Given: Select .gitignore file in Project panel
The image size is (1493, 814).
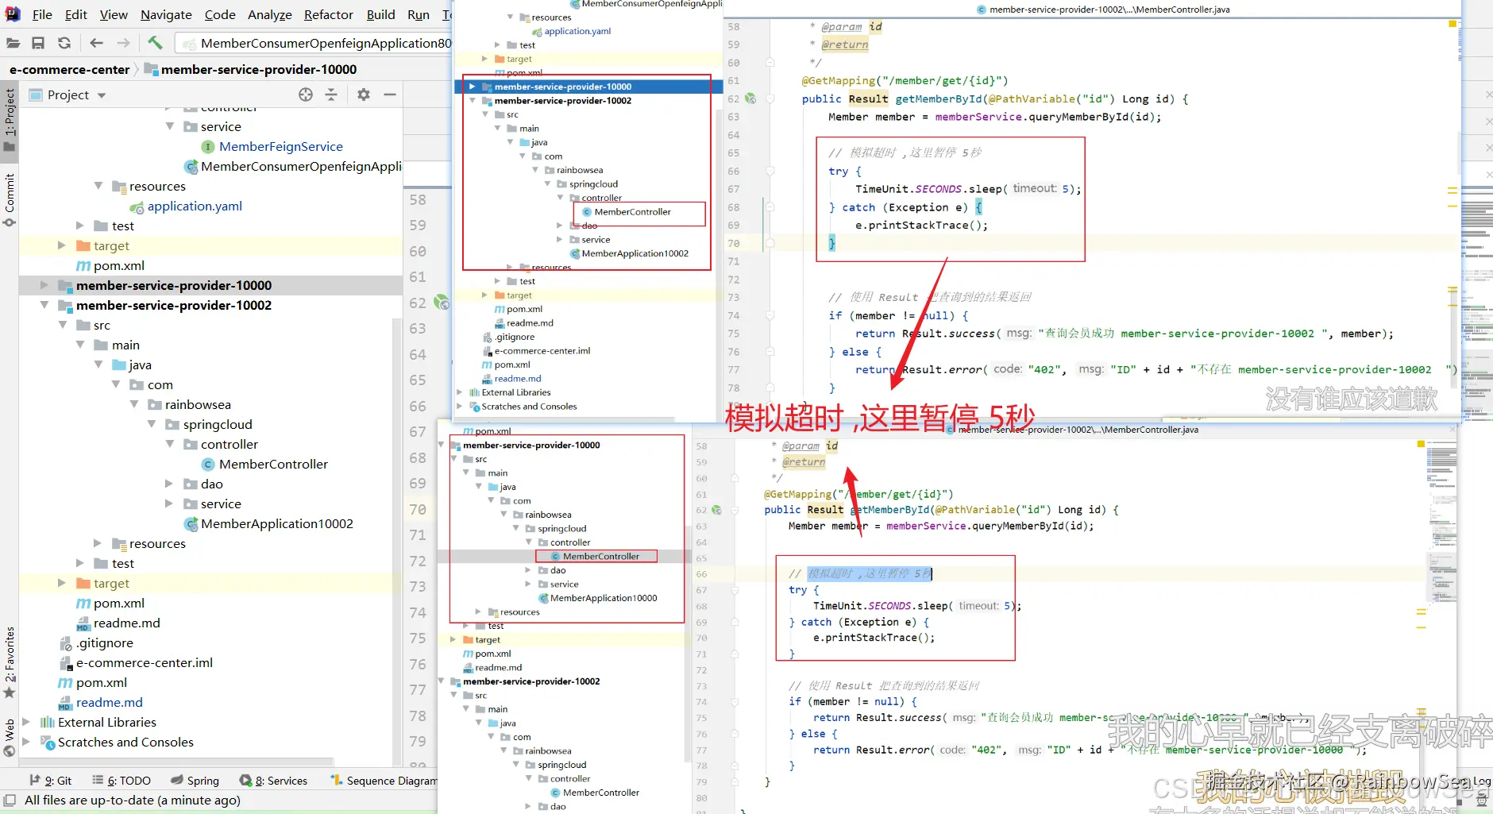Looking at the screenshot, I should [x=106, y=642].
